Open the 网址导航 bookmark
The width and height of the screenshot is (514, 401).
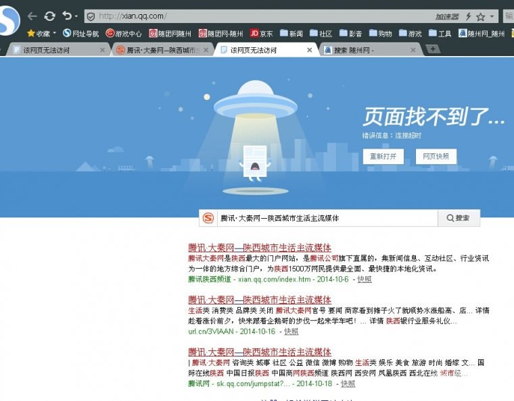pyautogui.click(x=81, y=33)
